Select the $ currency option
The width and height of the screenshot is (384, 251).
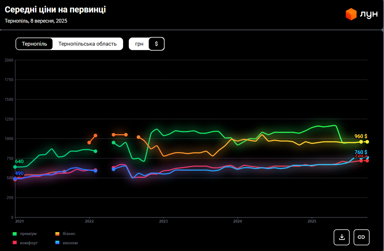(156, 44)
